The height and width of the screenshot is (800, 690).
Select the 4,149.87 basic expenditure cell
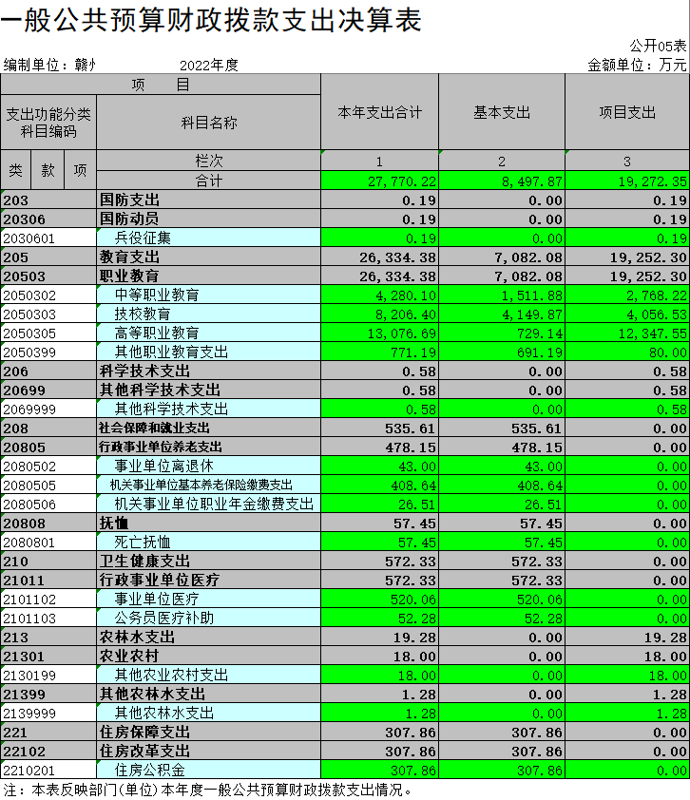click(x=502, y=314)
